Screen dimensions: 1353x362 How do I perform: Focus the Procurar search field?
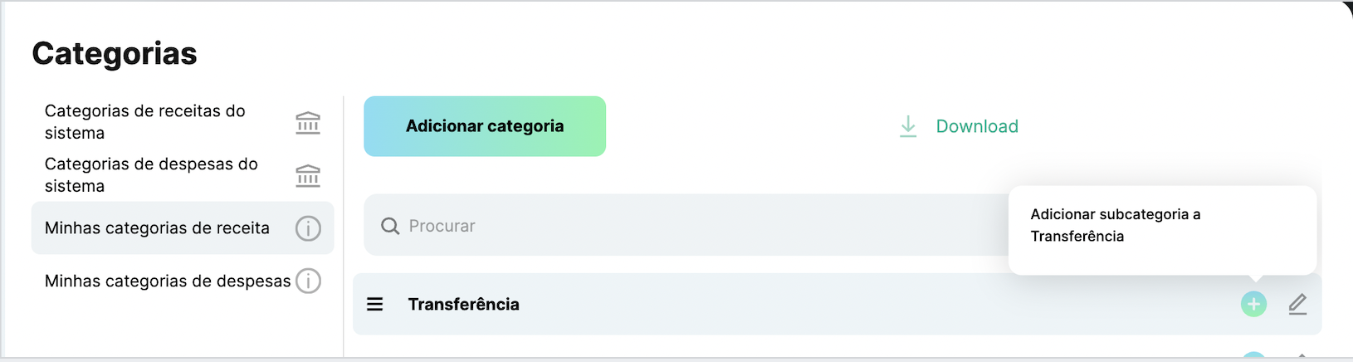(x=664, y=226)
